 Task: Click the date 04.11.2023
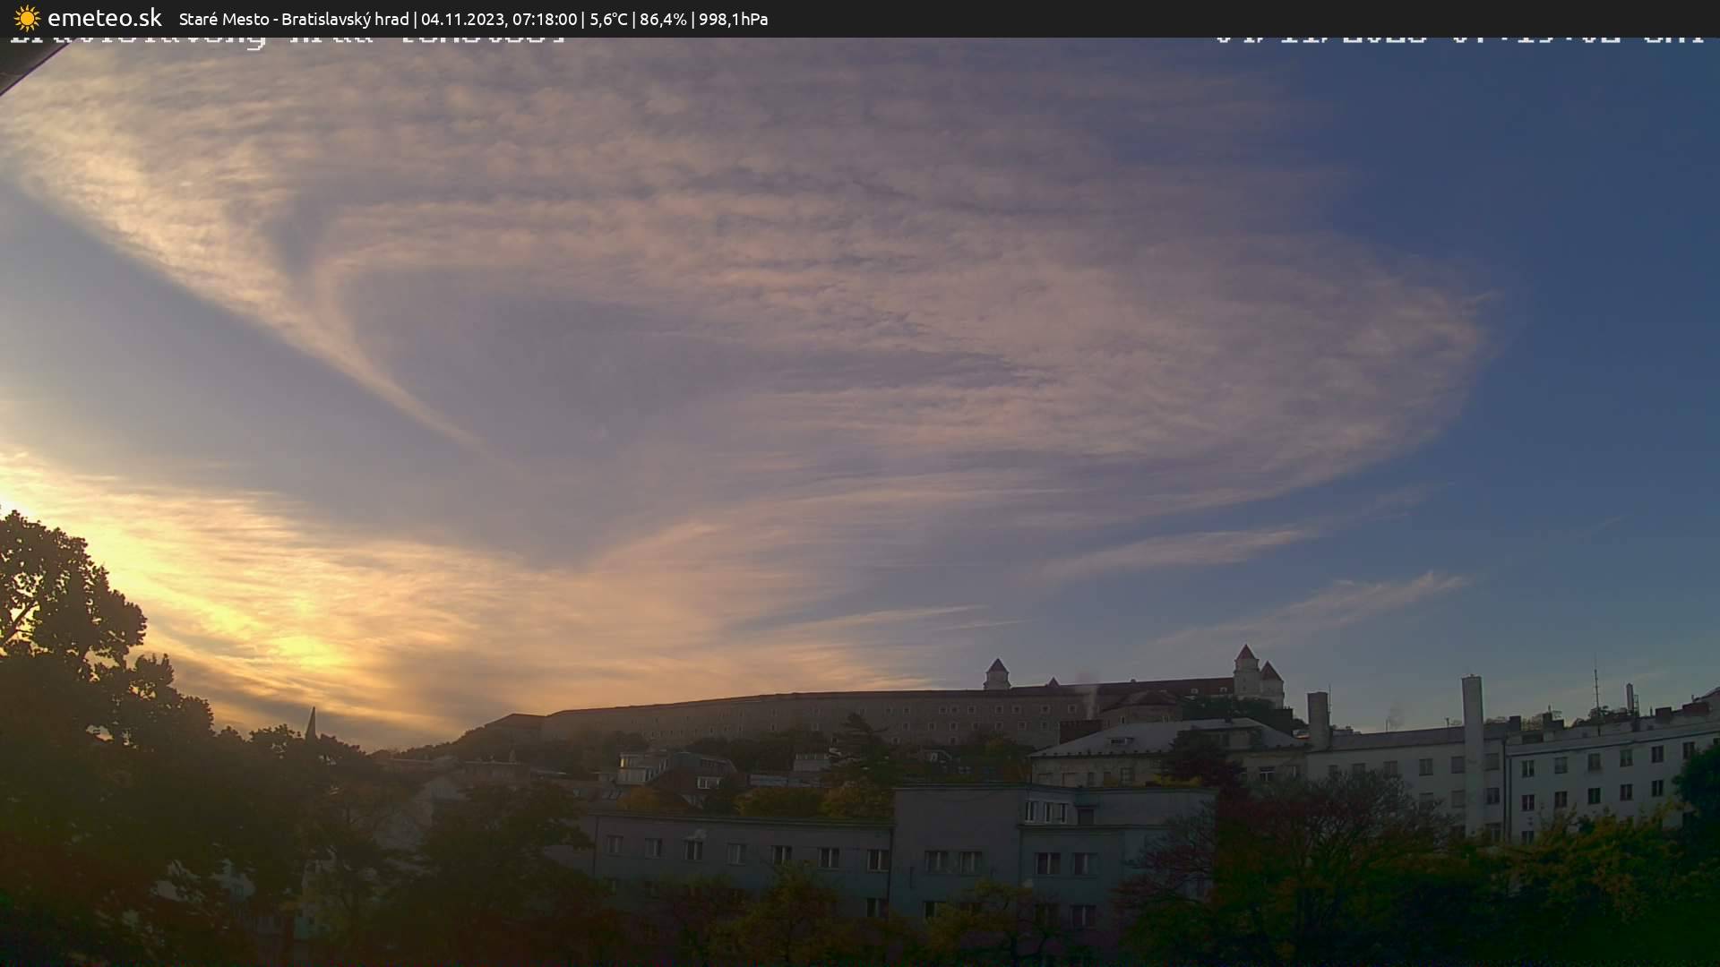pos(462,19)
